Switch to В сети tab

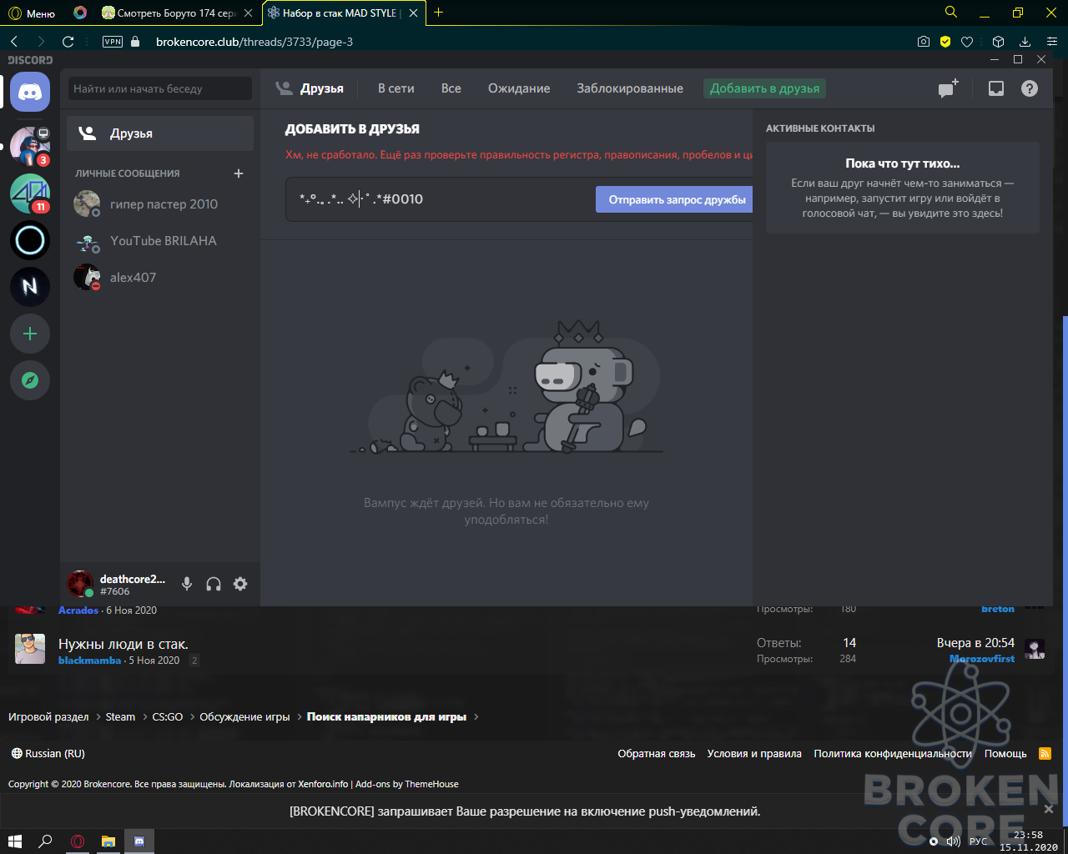click(396, 88)
